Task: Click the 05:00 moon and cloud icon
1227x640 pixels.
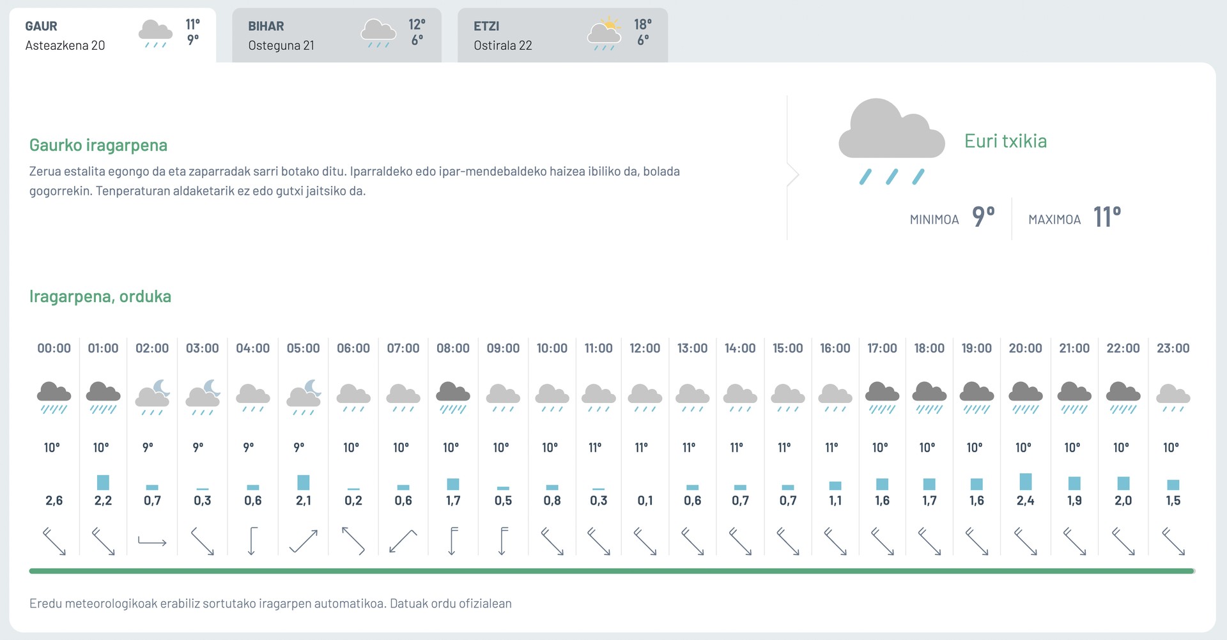Action: (304, 397)
